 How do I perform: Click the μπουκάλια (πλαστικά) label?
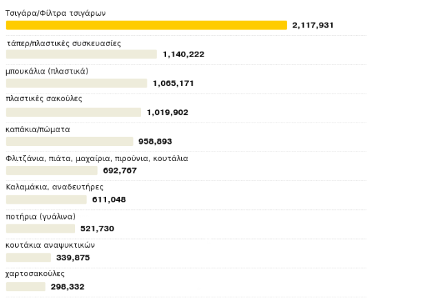point(47,72)
